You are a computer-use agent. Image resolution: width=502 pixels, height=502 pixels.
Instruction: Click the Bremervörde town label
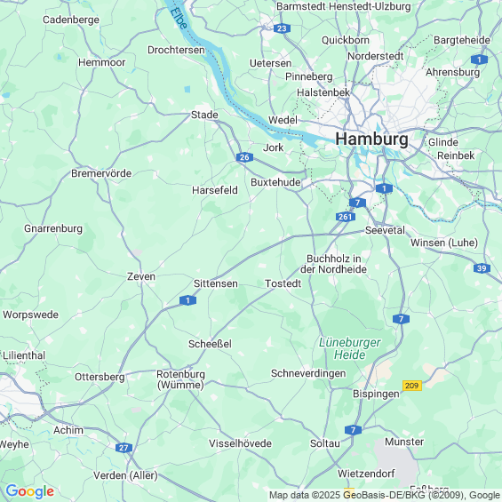(101, 173)
